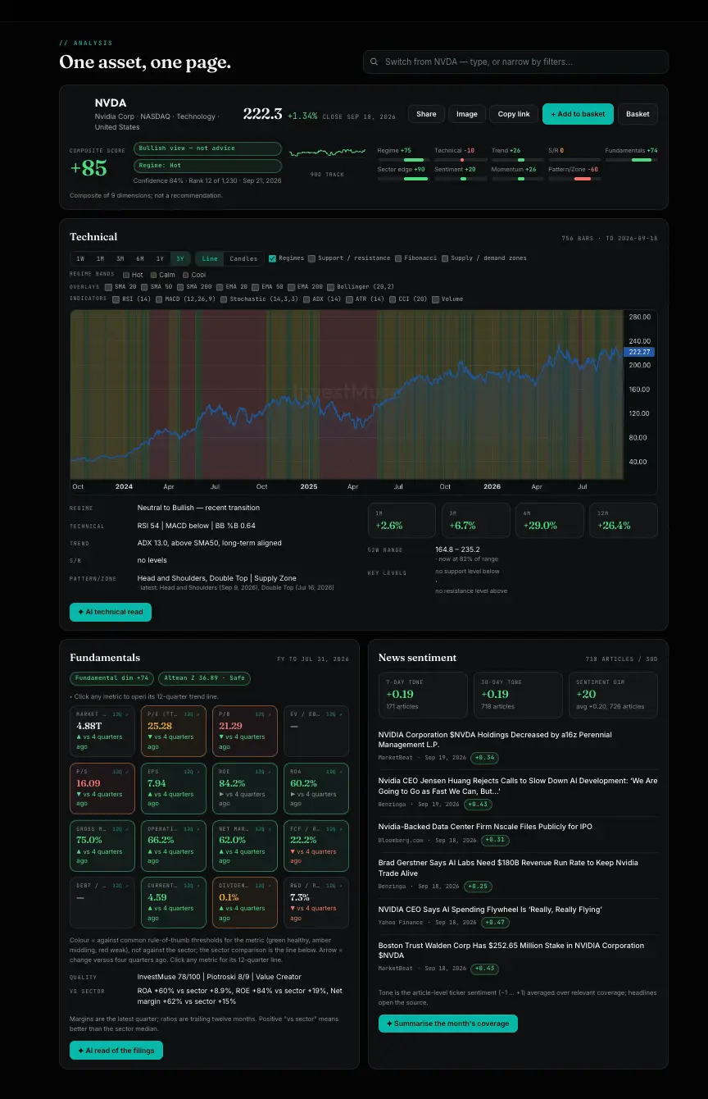Expand the Current ratio 4.59 card
This screenshot has width=708, height=1099.
point(174,903)
